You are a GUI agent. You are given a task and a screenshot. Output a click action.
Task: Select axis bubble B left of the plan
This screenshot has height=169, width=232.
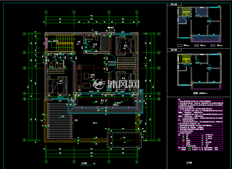[x=24, y=99]
